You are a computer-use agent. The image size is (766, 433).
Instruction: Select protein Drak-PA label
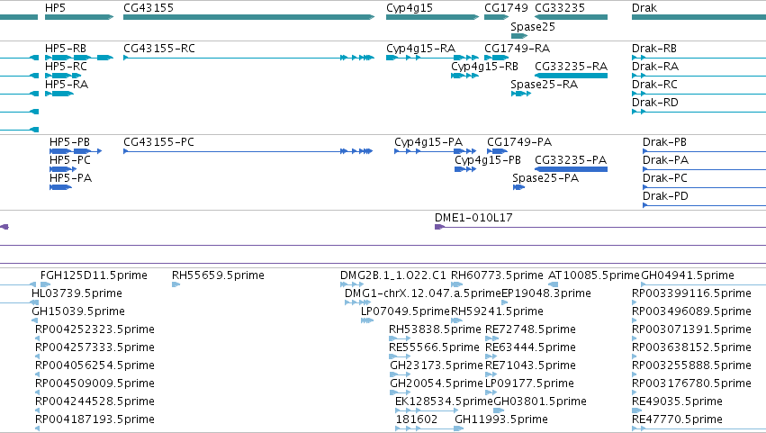point(665,160)
